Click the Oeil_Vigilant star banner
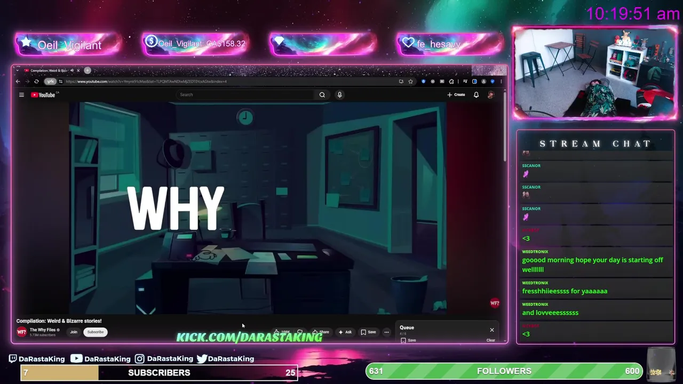 pos(68,44)
